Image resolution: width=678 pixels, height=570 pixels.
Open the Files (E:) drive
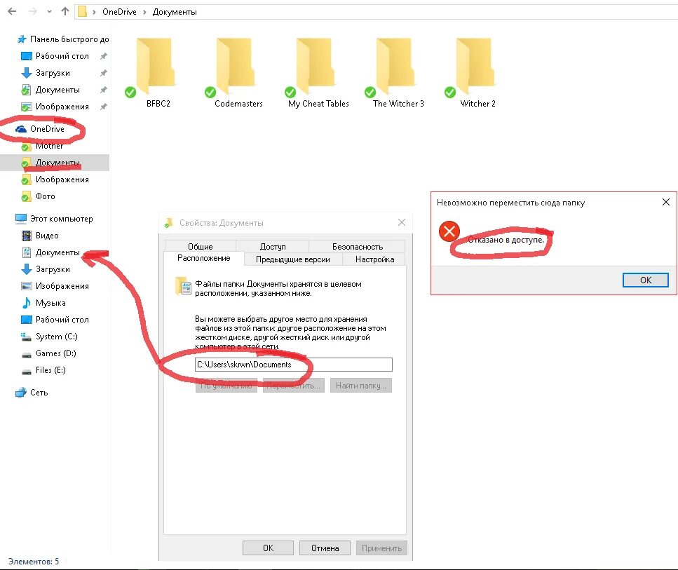click(50, 370)
